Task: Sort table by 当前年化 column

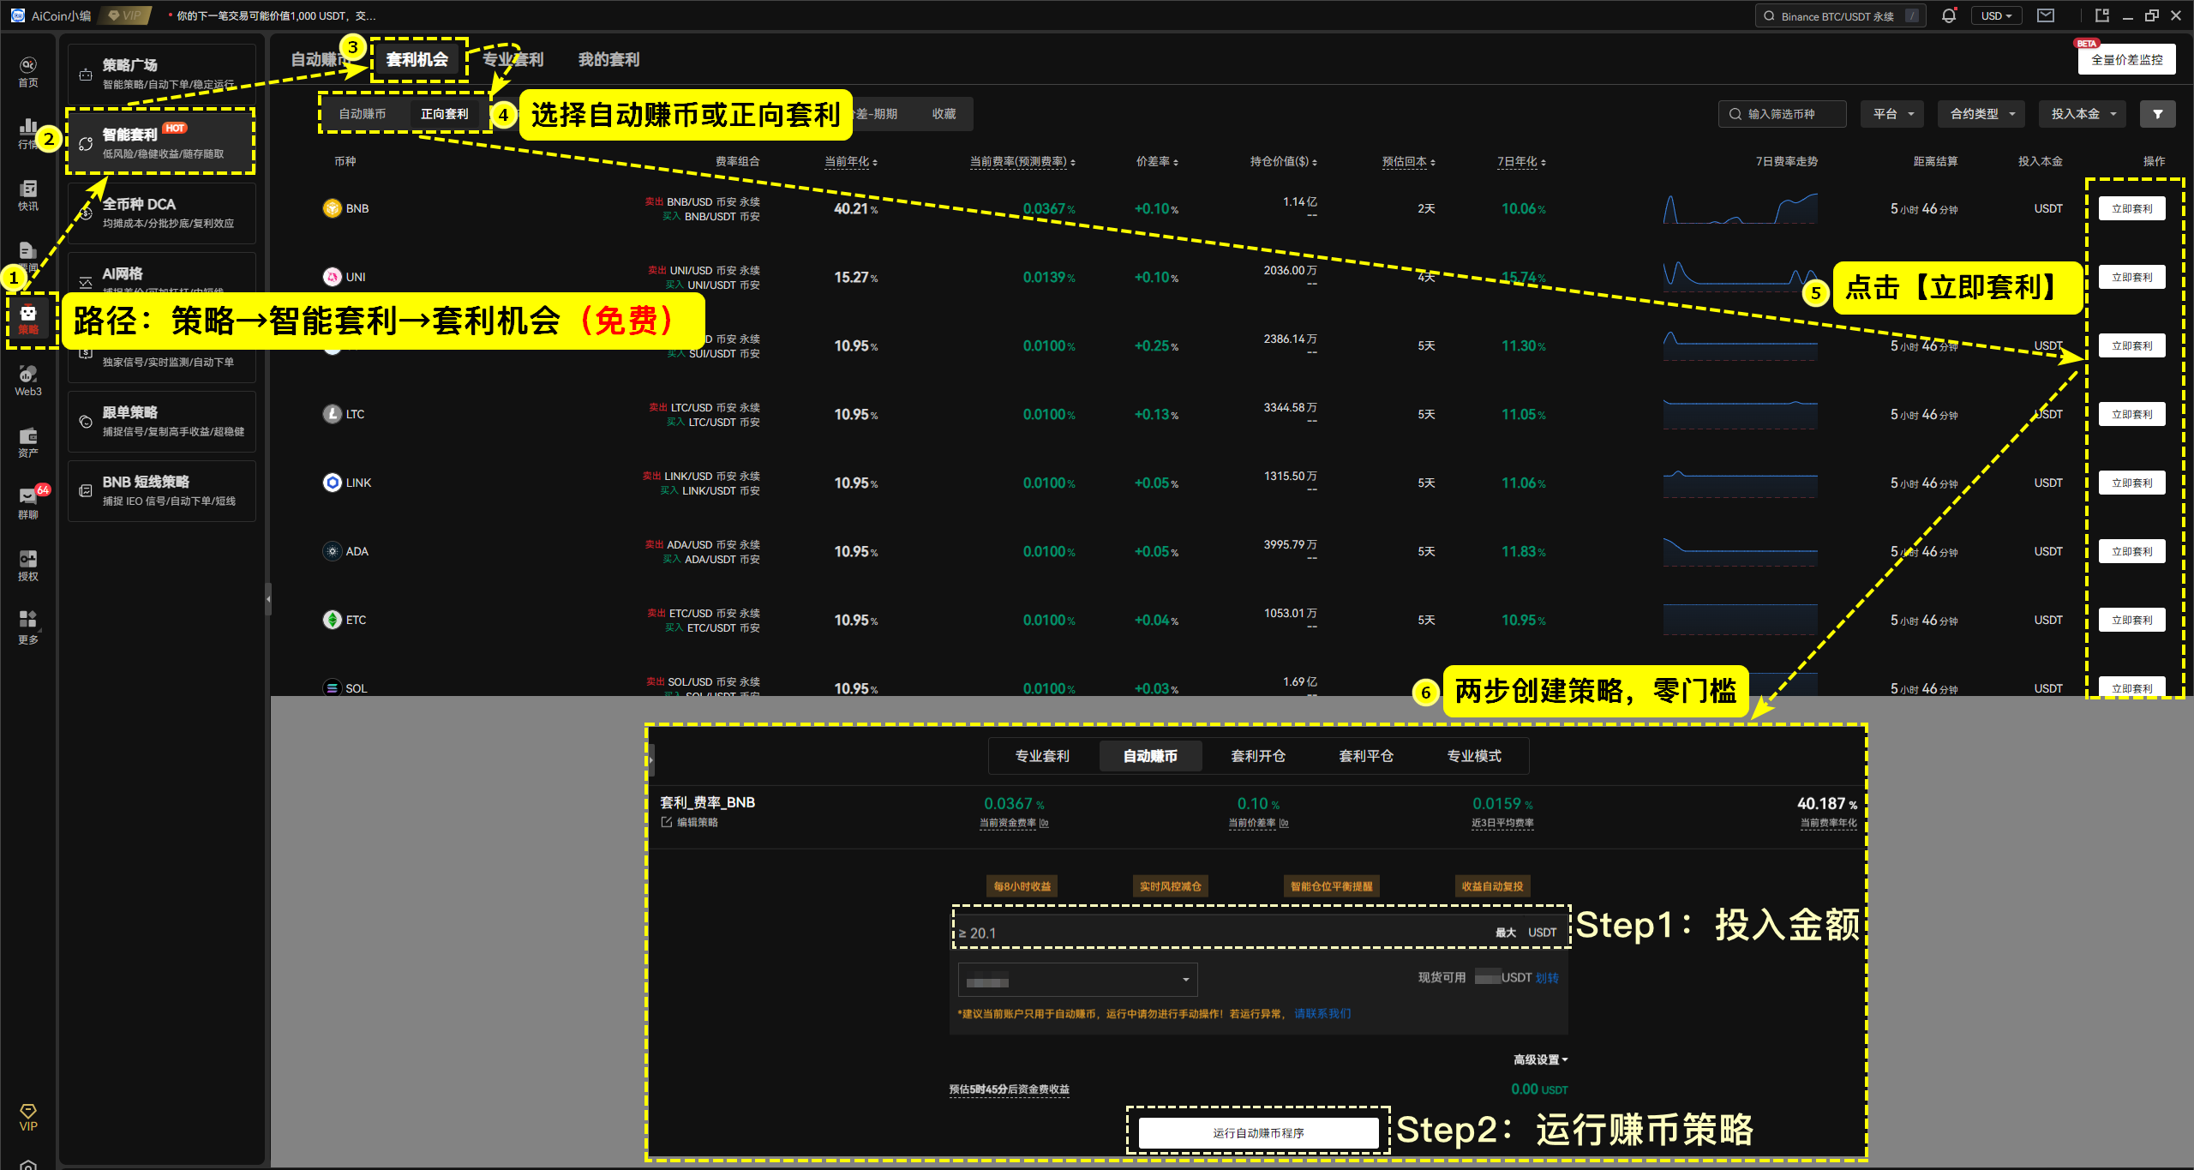Action: click(850, 161)
